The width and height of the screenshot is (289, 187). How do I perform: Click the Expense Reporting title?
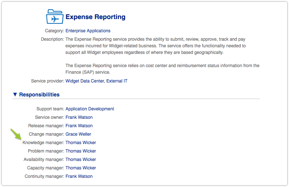[95, 17]
